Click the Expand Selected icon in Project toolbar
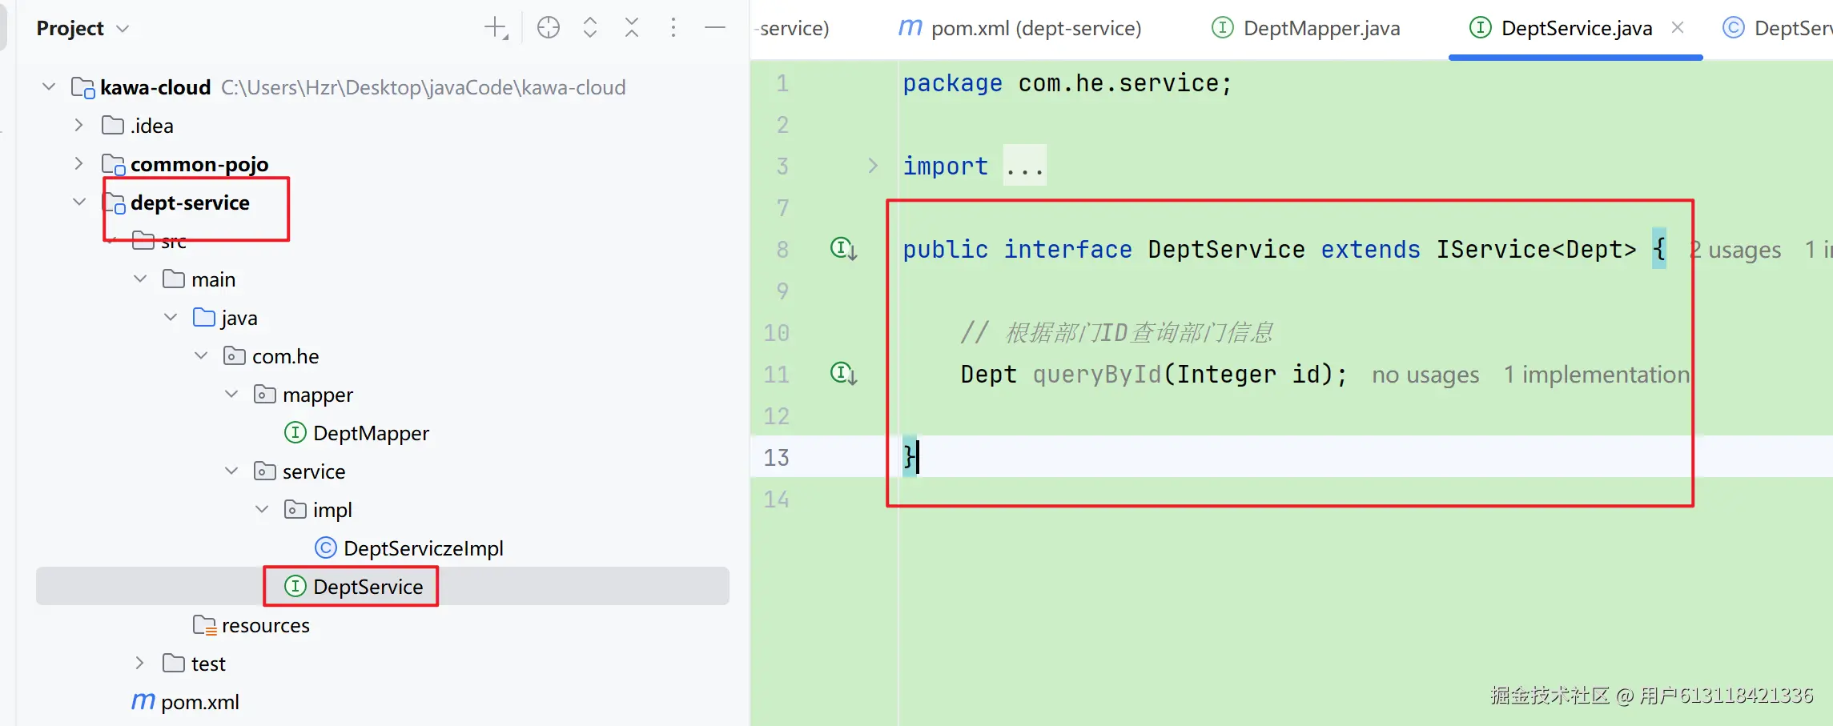 pyautogui.click(x=590, y=28)
